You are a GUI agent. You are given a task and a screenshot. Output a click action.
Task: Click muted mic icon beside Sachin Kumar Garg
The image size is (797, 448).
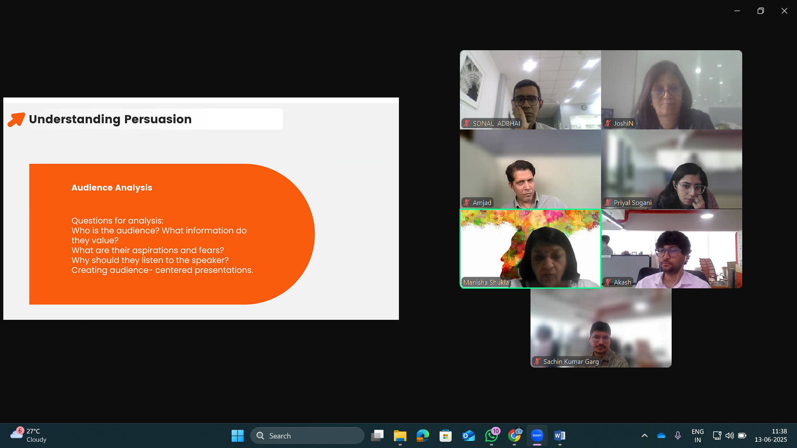coord(537,361)
